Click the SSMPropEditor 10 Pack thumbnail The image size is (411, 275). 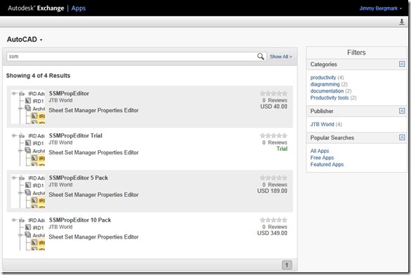tap(28, 234)
